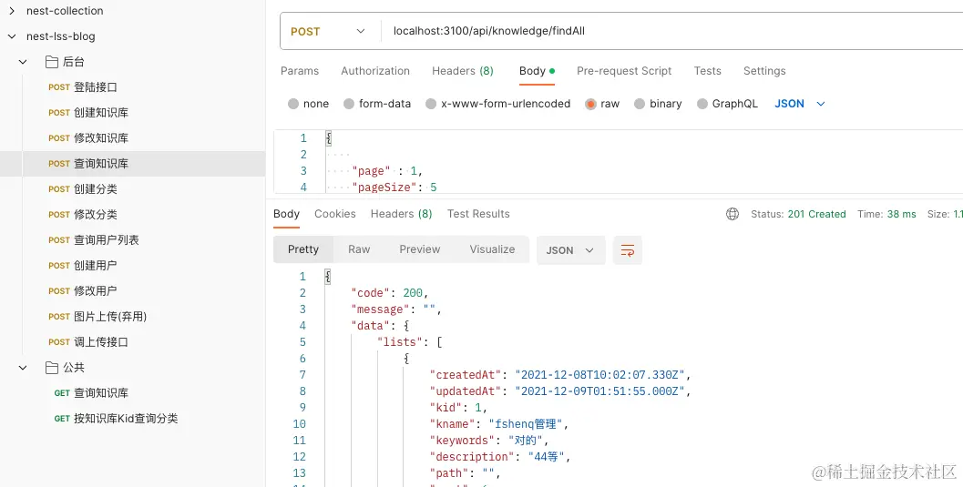Click the request URL field
The image size is (963, 487).
671,31
